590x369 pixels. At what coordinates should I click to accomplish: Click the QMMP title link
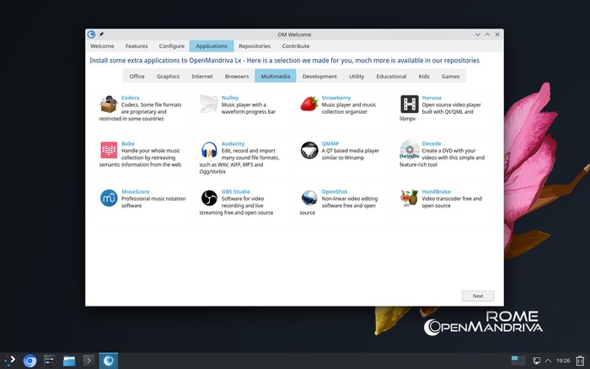coord(330,144)
